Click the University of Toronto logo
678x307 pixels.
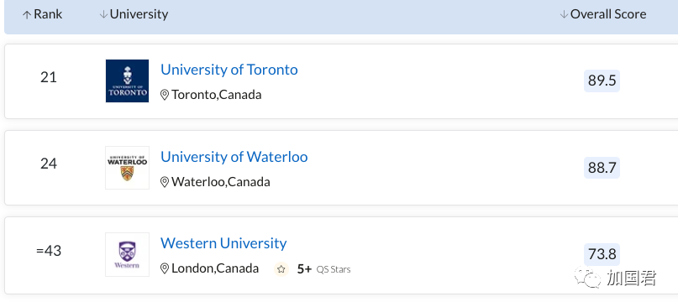point(127,81)
